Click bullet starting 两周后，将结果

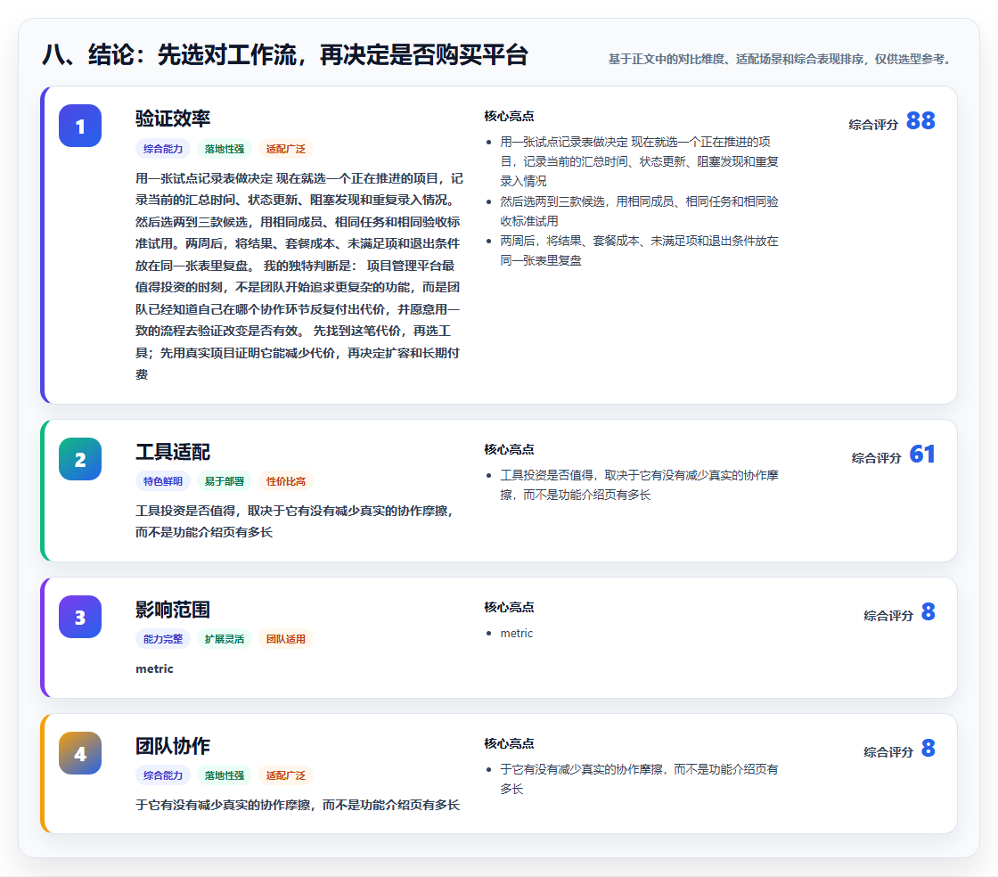[x=639, y=250]
